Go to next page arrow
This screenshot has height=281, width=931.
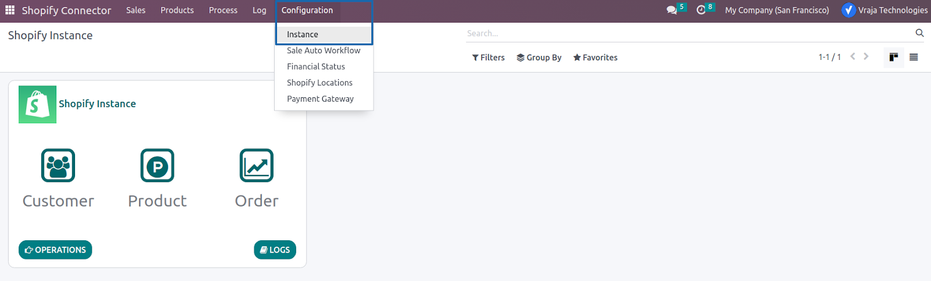coord(866,56)
